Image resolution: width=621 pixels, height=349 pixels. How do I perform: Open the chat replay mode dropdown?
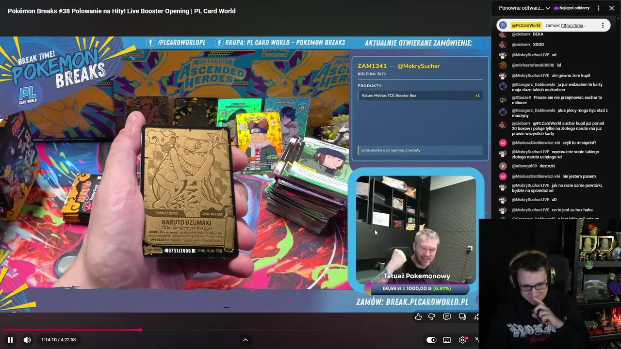[x=524, y=8]
